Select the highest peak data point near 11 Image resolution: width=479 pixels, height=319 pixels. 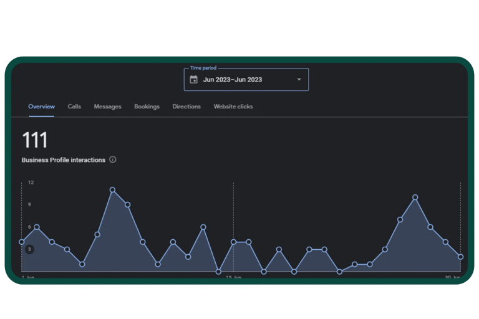(112, 190)
